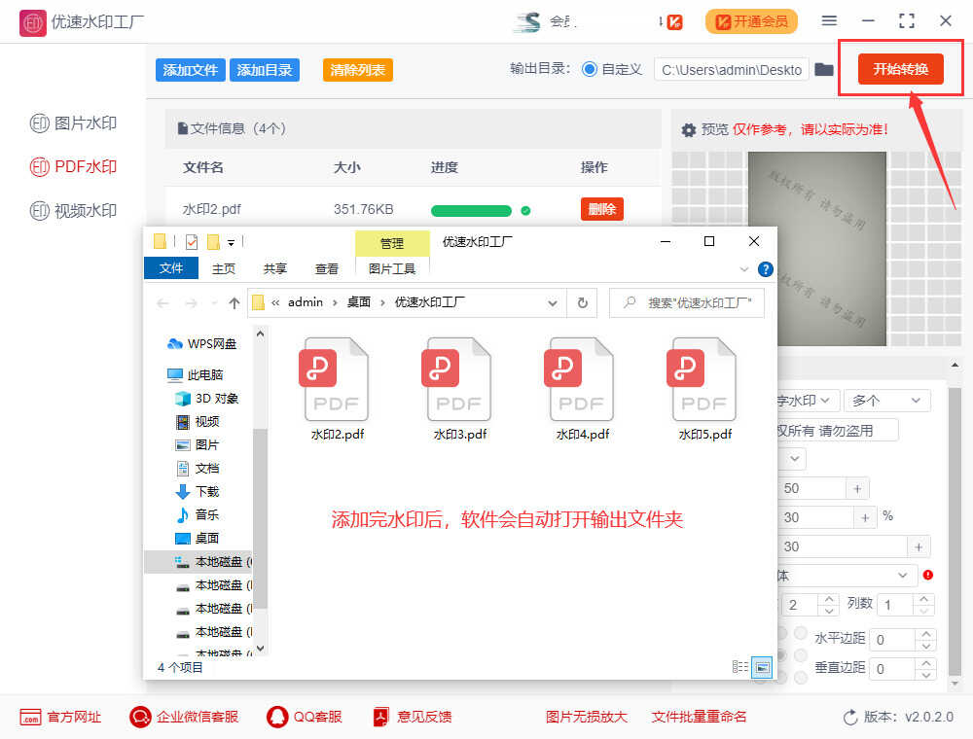973x739 pixels.
Task: Open the quick access toolbar dropdown
Action: pos(231,242)
